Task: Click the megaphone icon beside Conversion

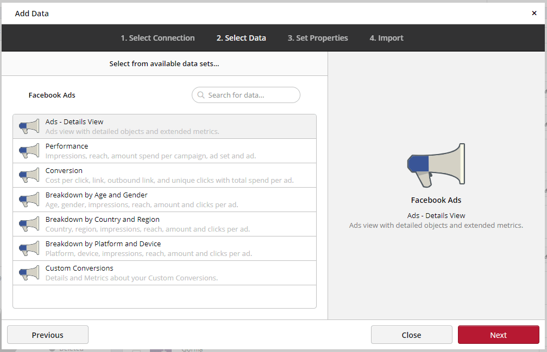Action: click(29, 175)
